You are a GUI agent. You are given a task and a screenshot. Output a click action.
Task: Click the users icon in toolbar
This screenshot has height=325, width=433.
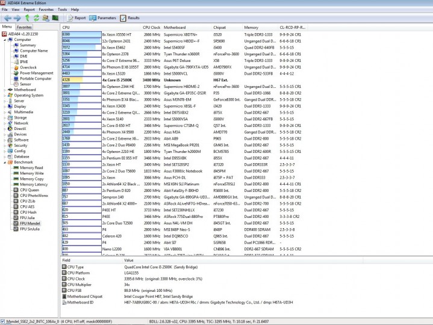pos(46,18)
